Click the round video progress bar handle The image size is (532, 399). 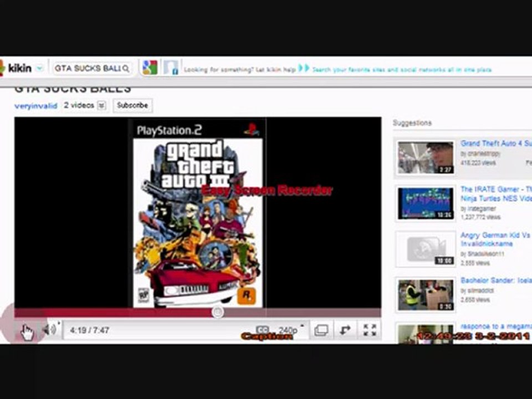point(217,312)
